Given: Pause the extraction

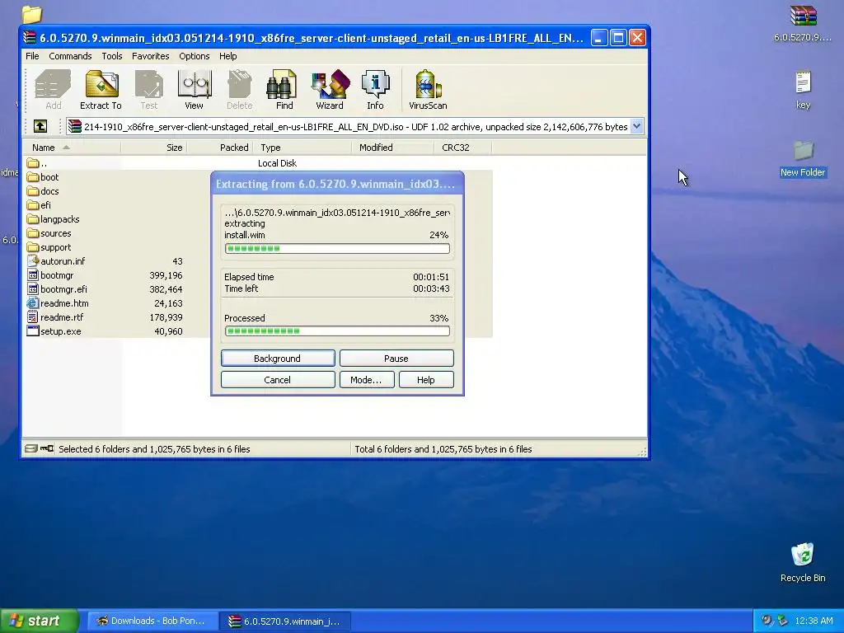Looking at the screenshot, I should pos(396,359).
